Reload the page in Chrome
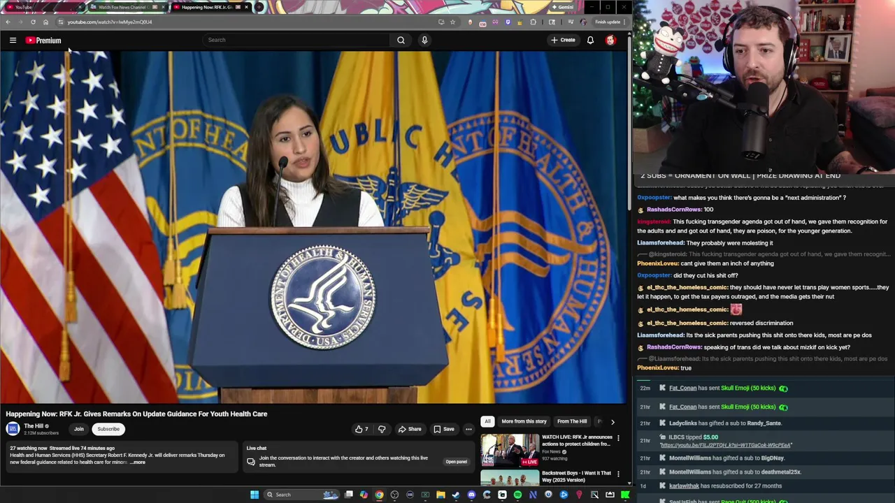895x503 pixels. coord(33,22)
